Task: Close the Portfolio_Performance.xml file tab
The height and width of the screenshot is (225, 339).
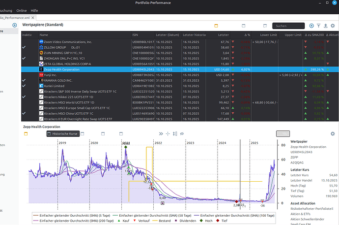Action: [32, 18]
